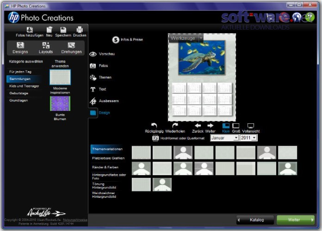322x231 pixels.
Task: Click the RocketLife logo
Action: [x=46, y=213]
